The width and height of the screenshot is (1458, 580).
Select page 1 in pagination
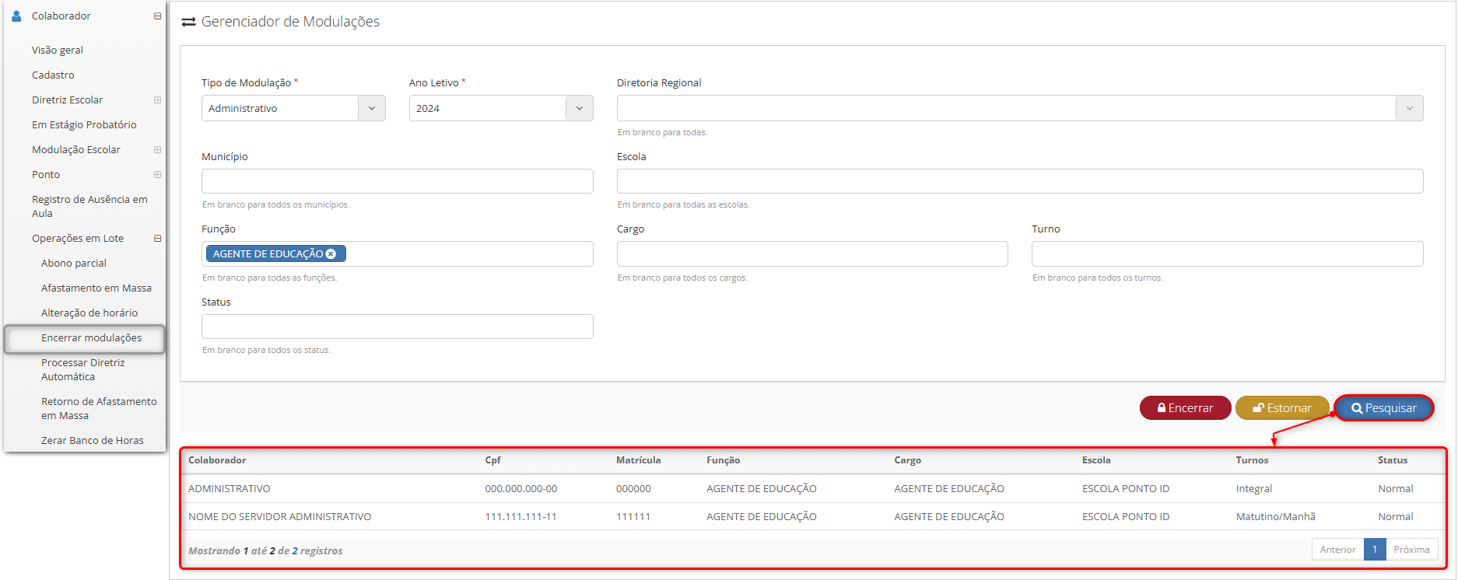(1375, 550)
